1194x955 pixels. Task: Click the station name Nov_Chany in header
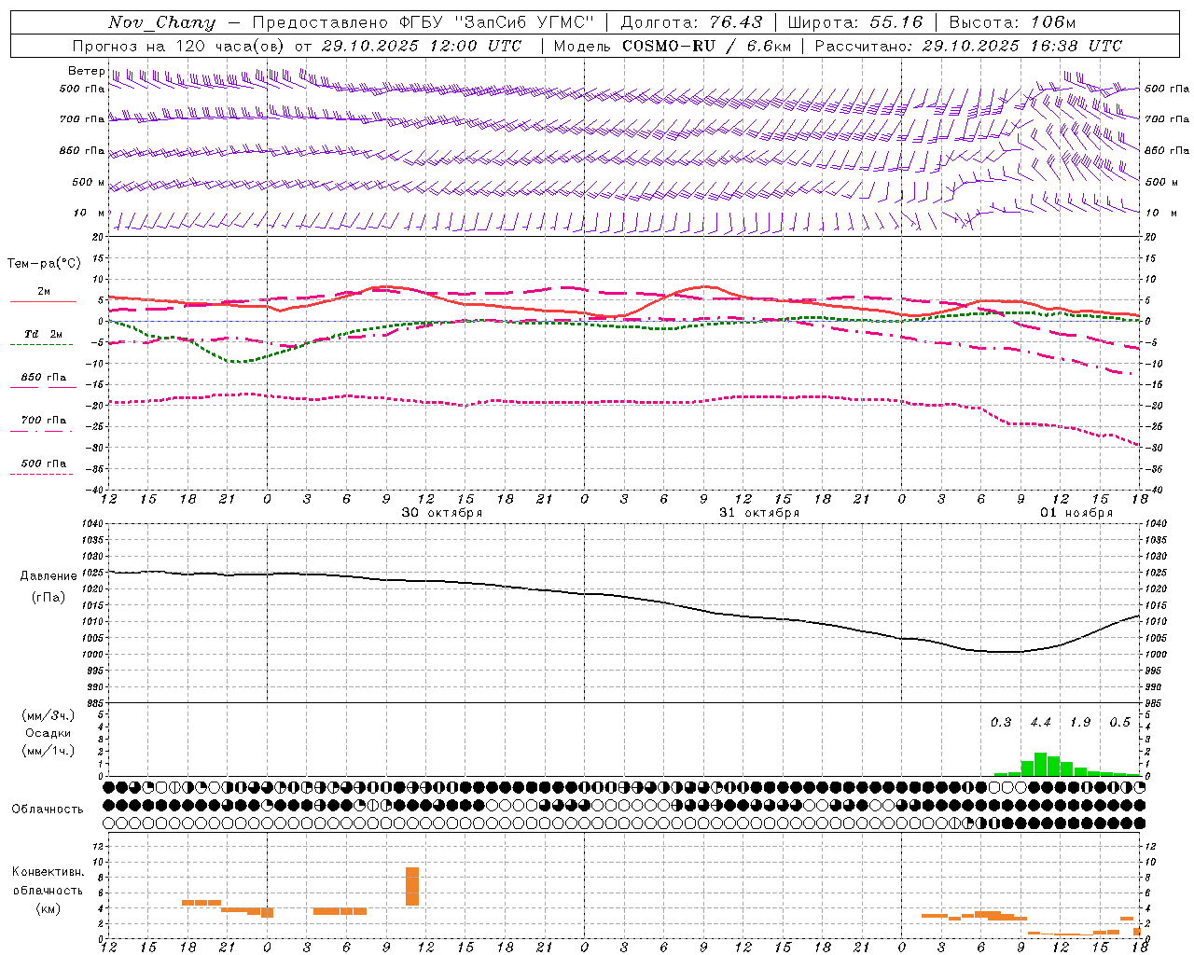tap(162, 22)
